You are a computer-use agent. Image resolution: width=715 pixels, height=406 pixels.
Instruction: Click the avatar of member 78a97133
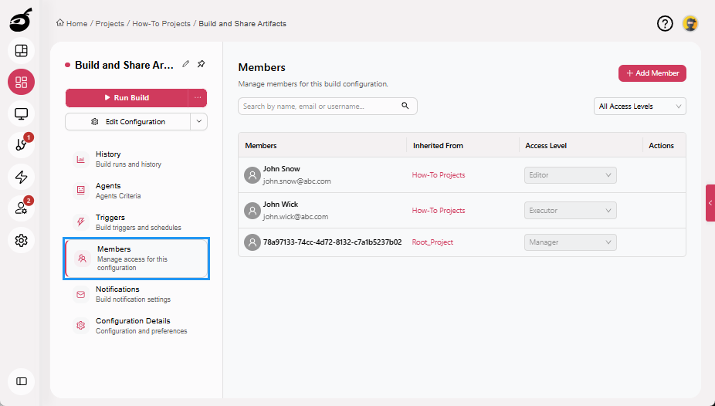coord(252,242)
